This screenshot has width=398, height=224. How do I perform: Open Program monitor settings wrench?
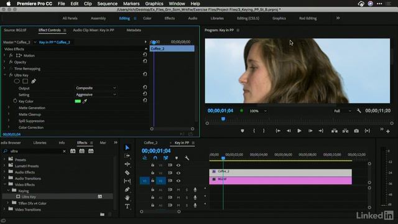pyautogui.click(x=359, y=111)
